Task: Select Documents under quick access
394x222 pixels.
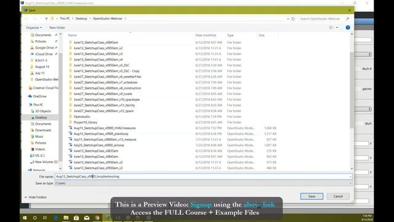Action: (43, 35)
